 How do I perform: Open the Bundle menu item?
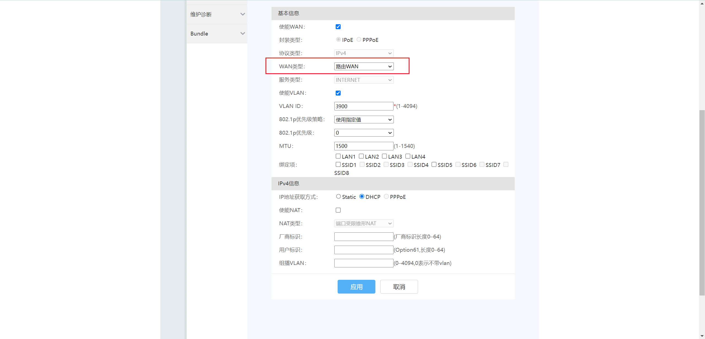pyautogui.click(x=199, y=34)
